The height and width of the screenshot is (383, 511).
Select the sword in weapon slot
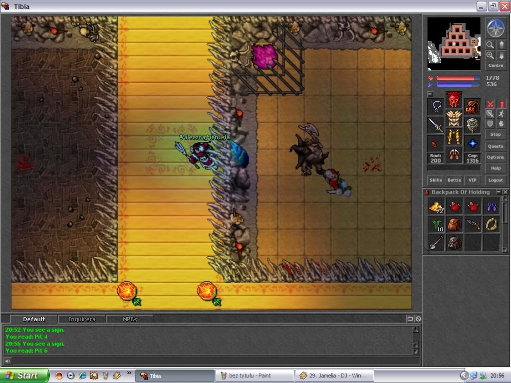point(436,125)
